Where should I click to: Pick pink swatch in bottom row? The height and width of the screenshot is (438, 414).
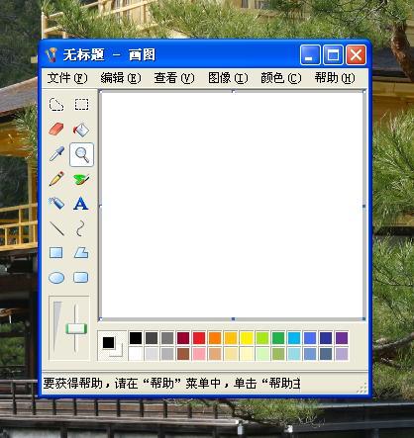pyautogui.click(x=199, y=354)
